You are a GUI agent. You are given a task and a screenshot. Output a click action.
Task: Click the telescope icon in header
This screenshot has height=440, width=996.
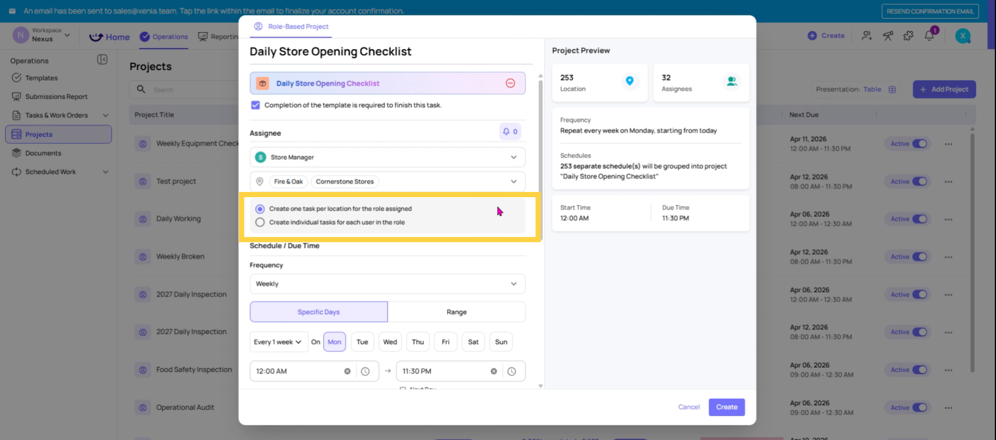tap(888, 36)
